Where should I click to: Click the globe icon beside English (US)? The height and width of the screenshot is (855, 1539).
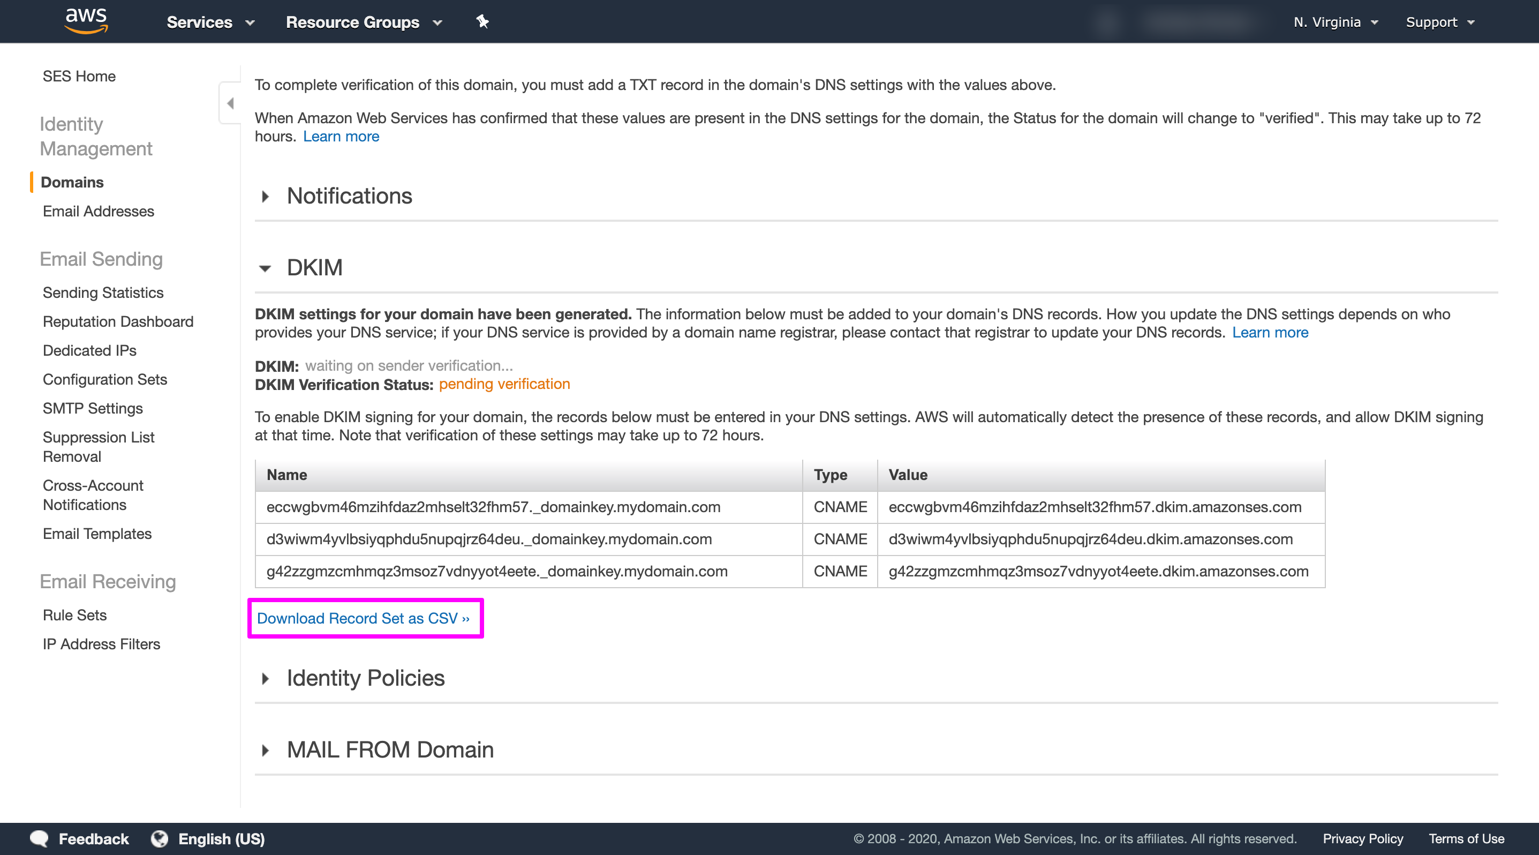159,838
